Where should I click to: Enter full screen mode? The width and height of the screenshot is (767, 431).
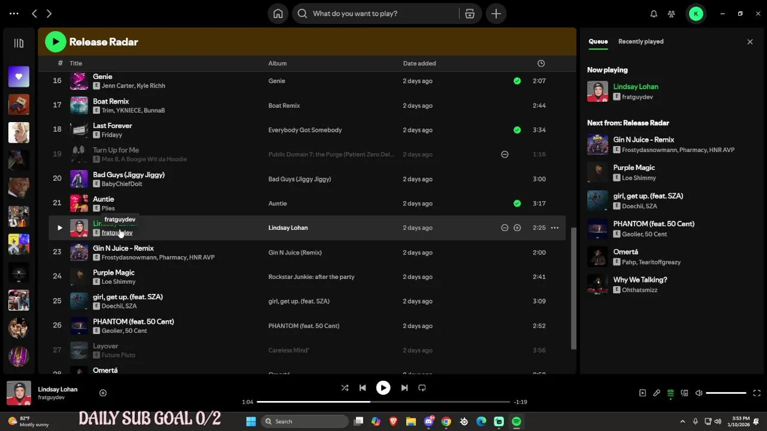[x=756, y=393]
